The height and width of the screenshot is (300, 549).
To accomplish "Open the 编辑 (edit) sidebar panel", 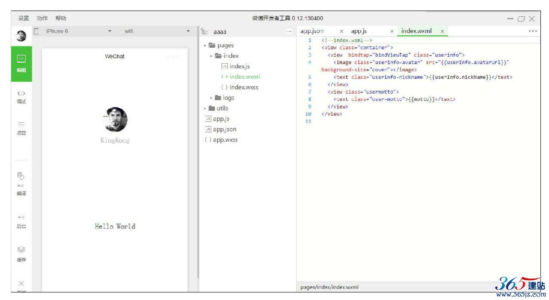I will [x=21, y=64].
